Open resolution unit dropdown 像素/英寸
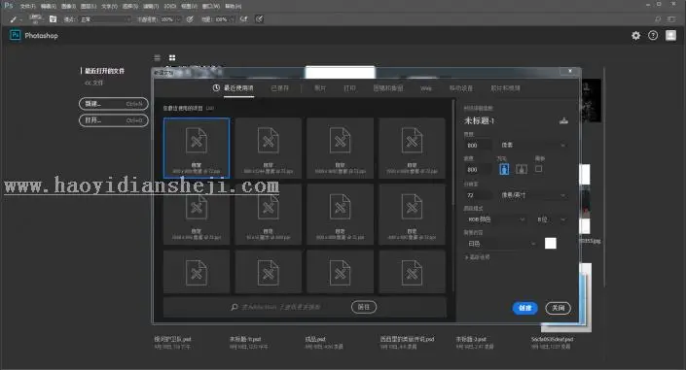Screen dimensions: 686x370 [533, 195]
